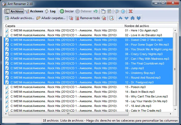Click Añadir carpetas button

coord(51,18)
